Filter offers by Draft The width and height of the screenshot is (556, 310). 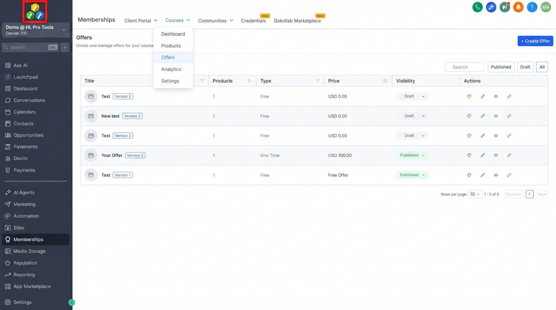click(x=525, y=67)
